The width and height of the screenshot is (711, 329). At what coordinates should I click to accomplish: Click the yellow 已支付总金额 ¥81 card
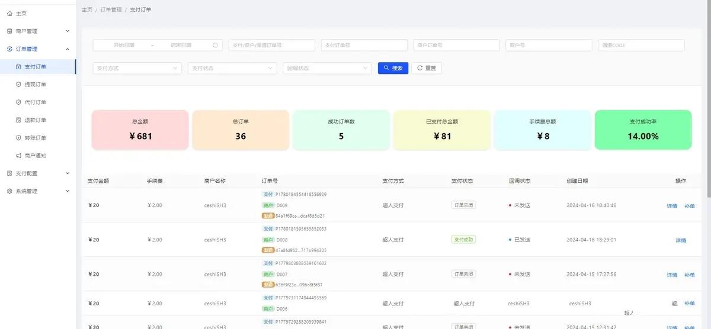pyautogui.click(x=442, y=130)
